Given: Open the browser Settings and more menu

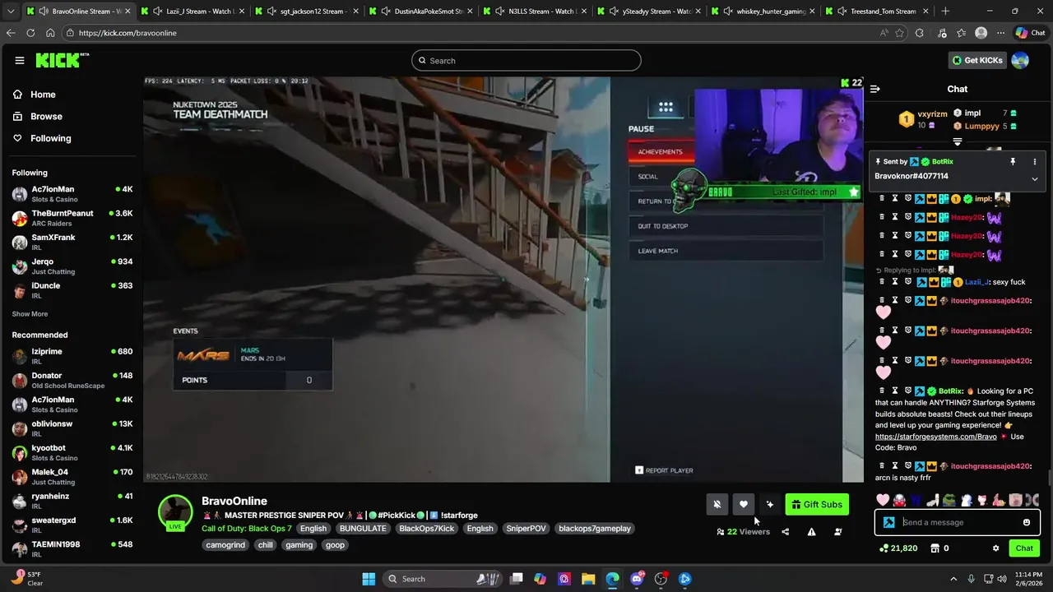Looking at the screenshot, I should point(1001,33).
